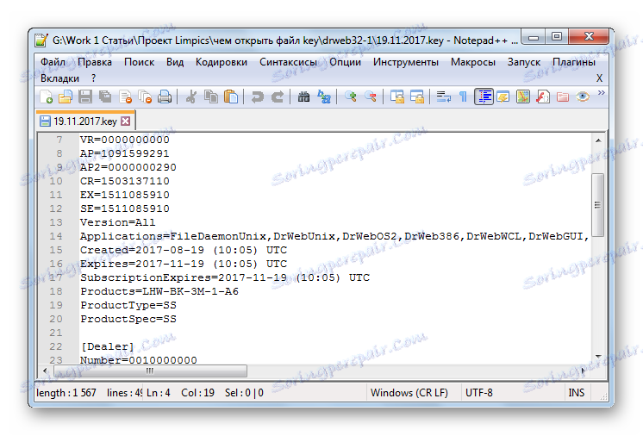Open the Правка menu

coord(95,62)
